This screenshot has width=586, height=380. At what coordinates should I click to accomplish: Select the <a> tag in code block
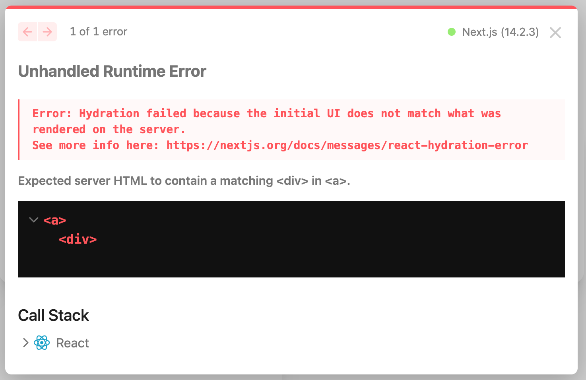click(x=55, y=220)
